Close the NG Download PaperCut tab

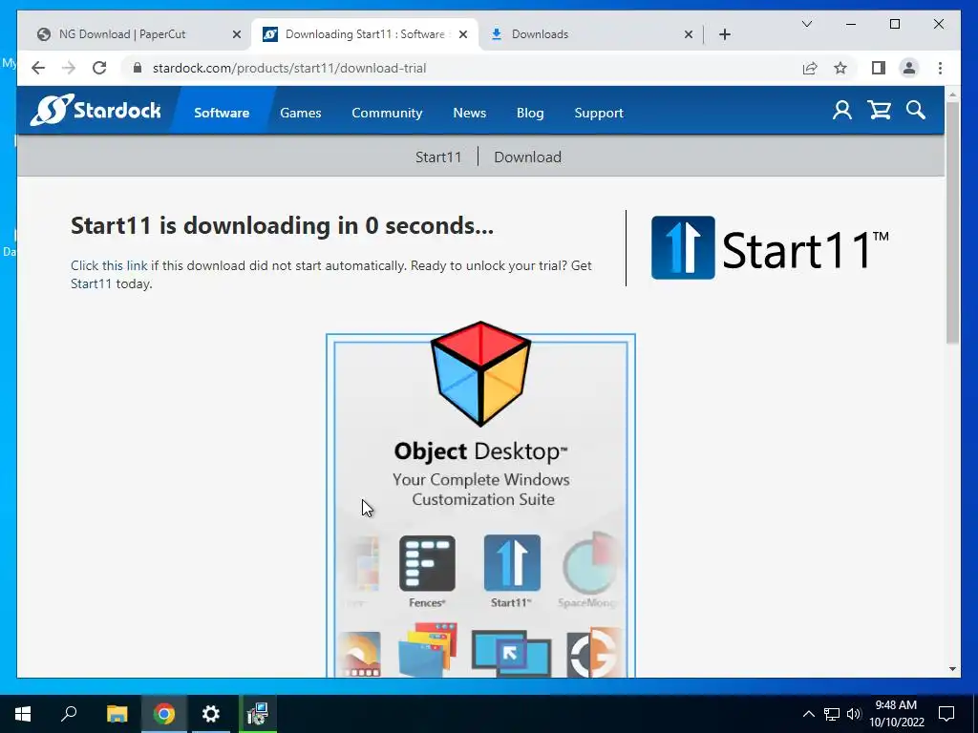click(x=237, y=34)
